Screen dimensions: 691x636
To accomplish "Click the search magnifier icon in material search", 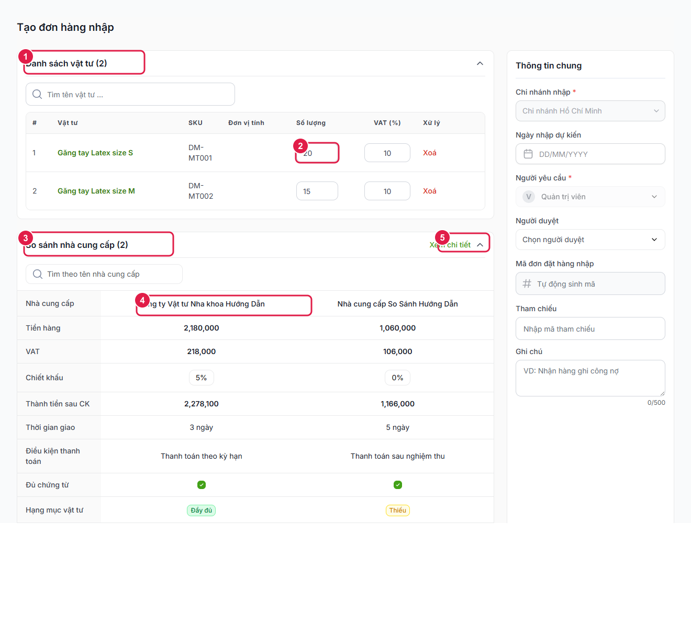I will tap(37, 94).
